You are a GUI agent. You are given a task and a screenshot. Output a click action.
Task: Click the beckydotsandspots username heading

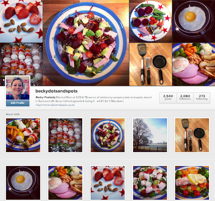coord(57,91)
